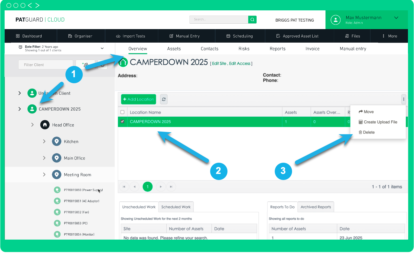The height and width of the screenshot is (254, 414).
Task: Open the Scheduling menu item
Action: (x=240, y=36)
